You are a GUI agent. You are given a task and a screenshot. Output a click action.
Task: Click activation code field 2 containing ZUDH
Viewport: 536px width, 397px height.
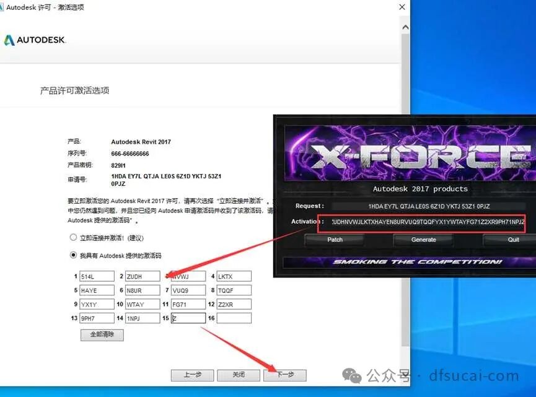143,276
